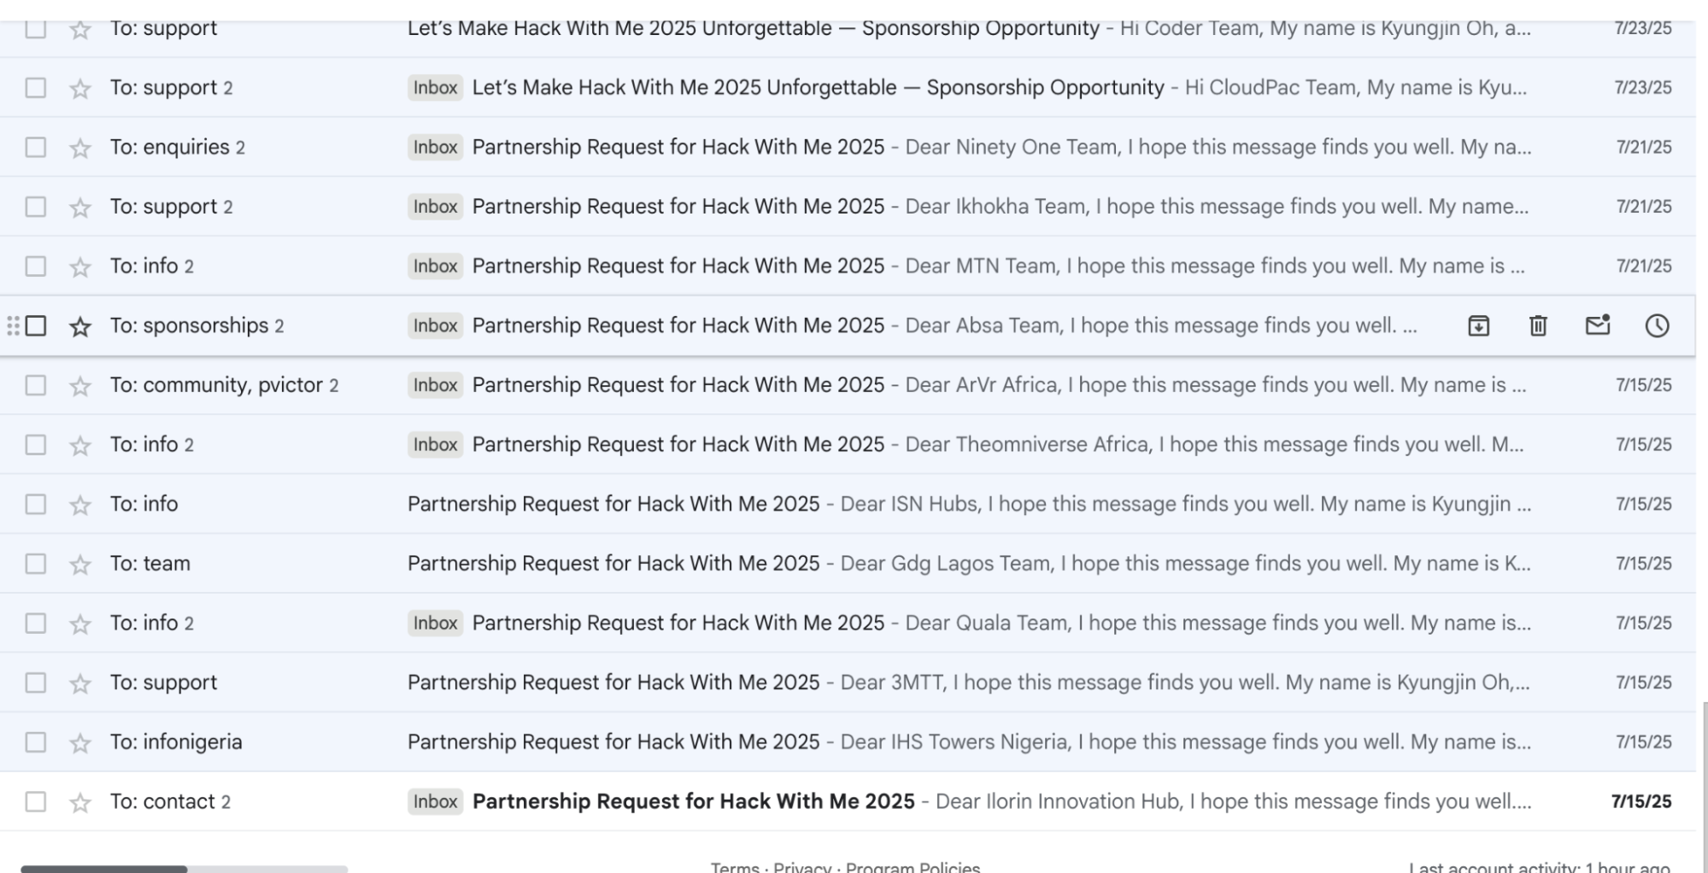
Task: Open the Terms link in footer
Action: pyautogui.click(x=734, y=867)
